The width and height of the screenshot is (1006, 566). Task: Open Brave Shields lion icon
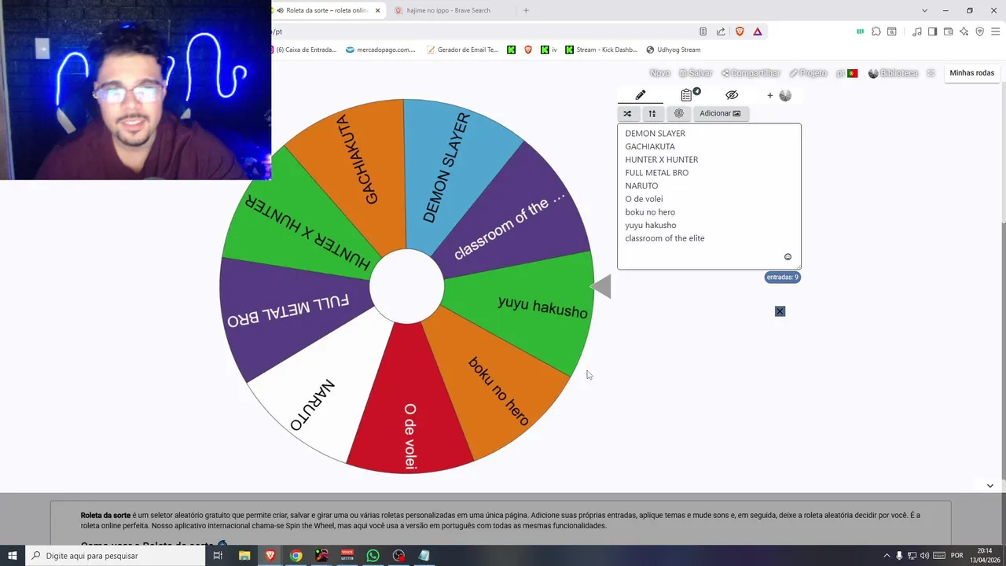(740, 31)
